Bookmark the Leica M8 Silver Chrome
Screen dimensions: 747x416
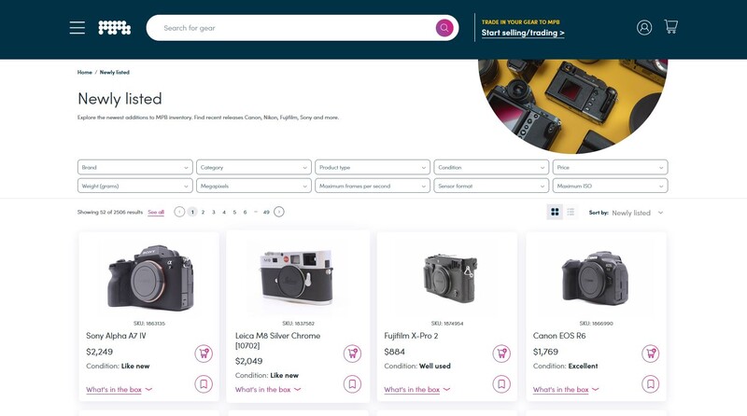(x=352, y=383)
